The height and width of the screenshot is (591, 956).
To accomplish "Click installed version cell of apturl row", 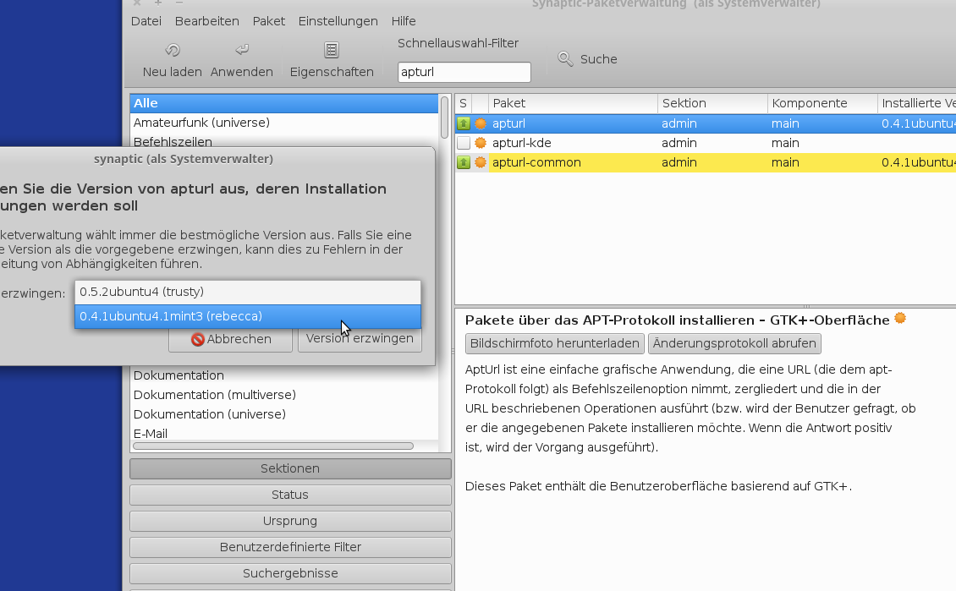I will (x=918, y=123).
